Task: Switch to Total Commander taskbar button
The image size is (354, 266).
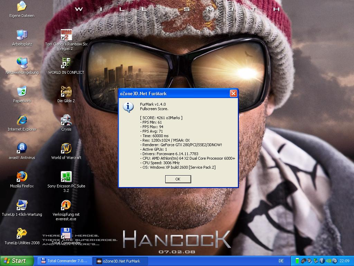Action: pyautogui.click(x=64, y=261)
